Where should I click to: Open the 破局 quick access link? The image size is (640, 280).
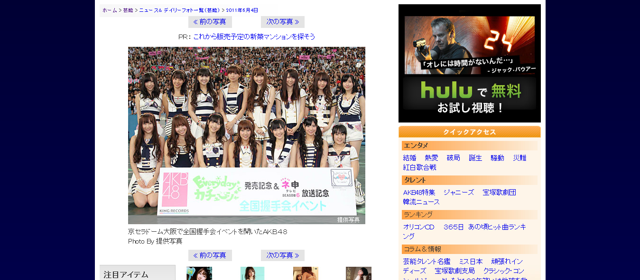454,158
